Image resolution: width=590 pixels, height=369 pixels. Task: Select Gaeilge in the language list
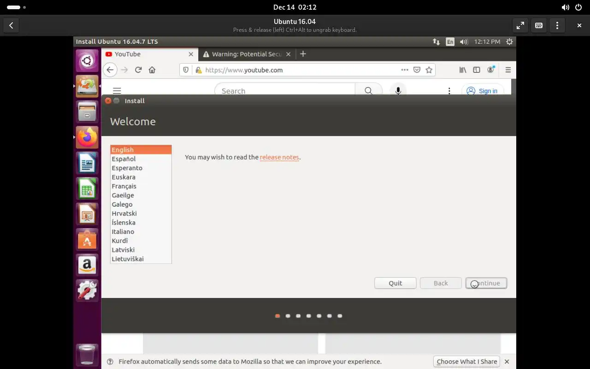[x=141, y=195]
